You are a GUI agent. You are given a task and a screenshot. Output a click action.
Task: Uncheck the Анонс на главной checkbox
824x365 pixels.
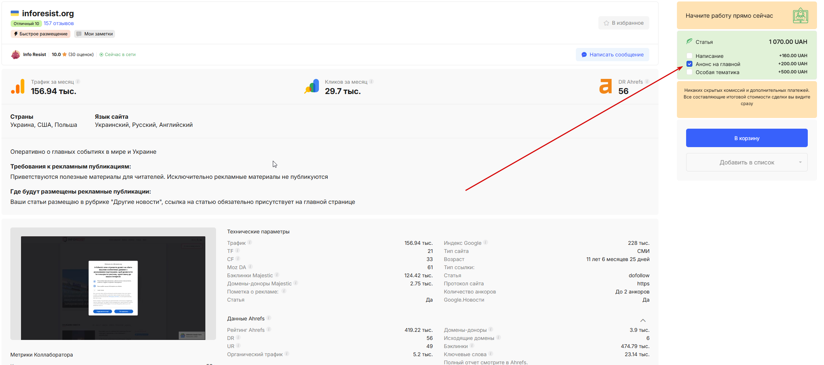tap(689, 64)
